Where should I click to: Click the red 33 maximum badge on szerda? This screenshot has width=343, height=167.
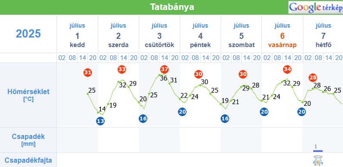pos(122,69)
